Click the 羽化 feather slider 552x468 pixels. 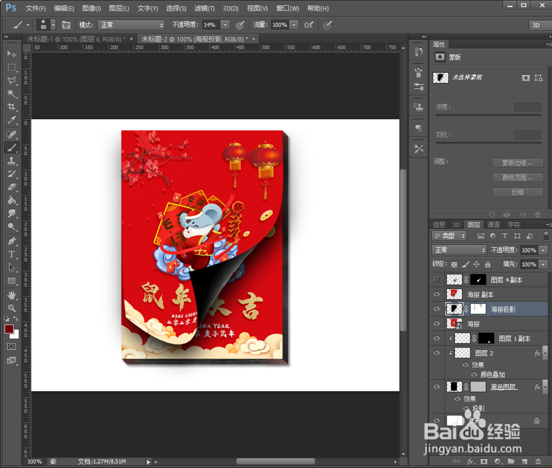pos(488,143)
